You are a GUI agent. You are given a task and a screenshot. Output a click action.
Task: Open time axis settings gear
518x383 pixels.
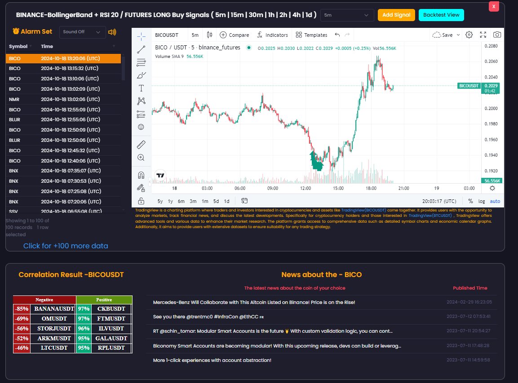pos(492,188)
